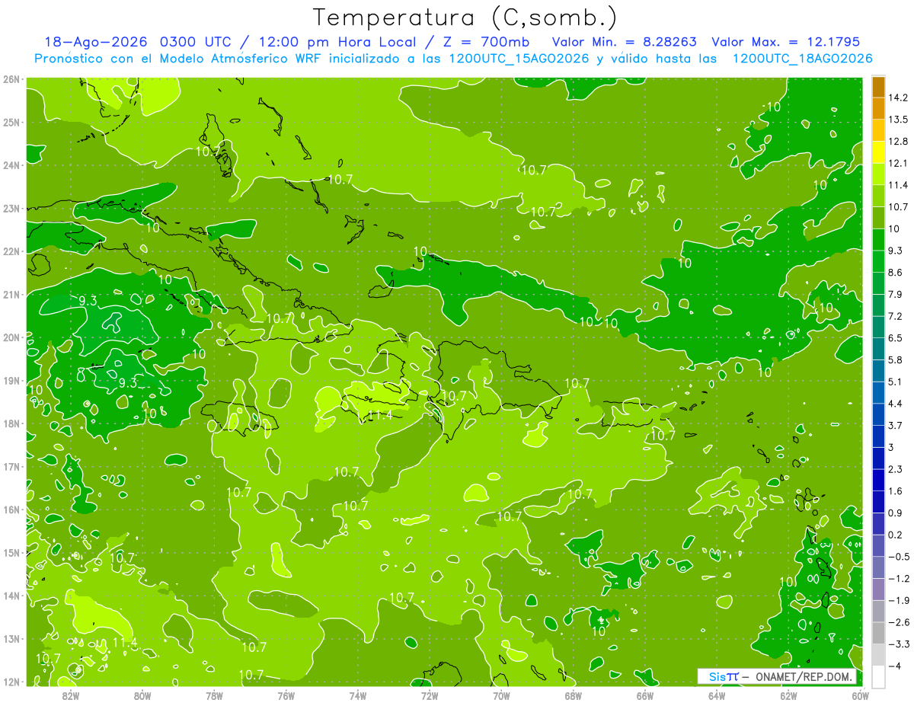This screenshot has height=706, width=914.
Task: Select the "Valor Min. = 8.28263" reading
Action: [623, 43]
